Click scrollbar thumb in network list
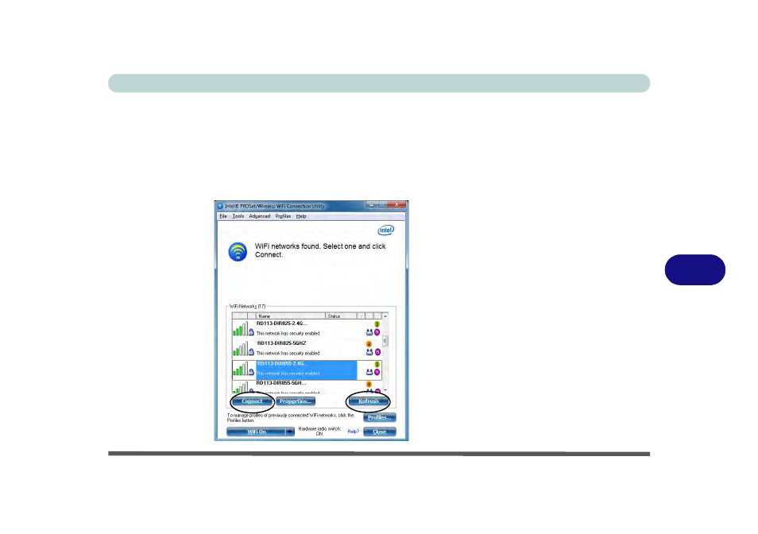758x534 pixels. 385,341
